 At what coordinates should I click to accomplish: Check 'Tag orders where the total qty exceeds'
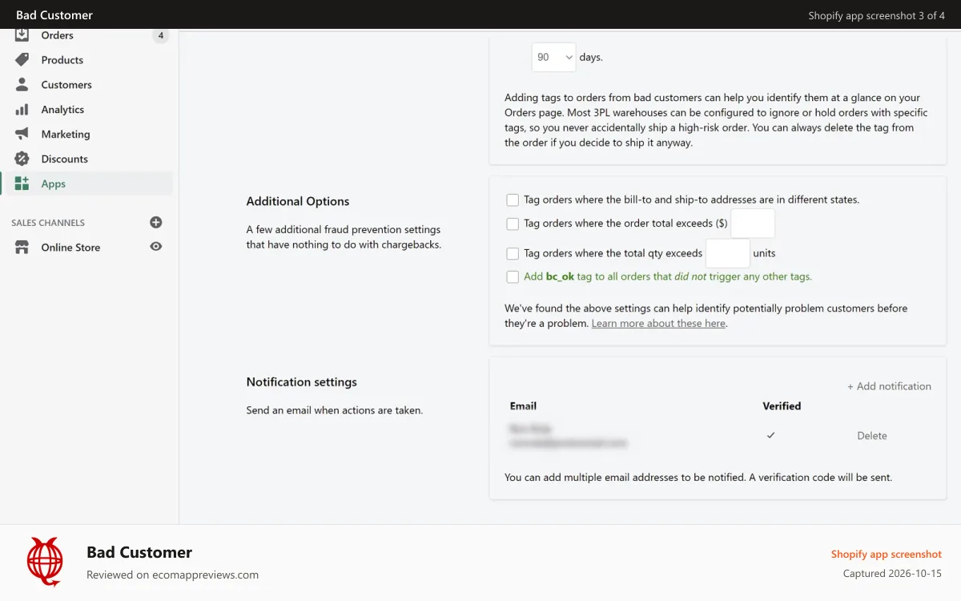point(513,253)
